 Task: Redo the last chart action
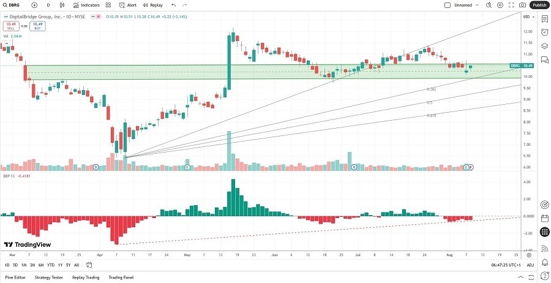click(x=185, y=6)
